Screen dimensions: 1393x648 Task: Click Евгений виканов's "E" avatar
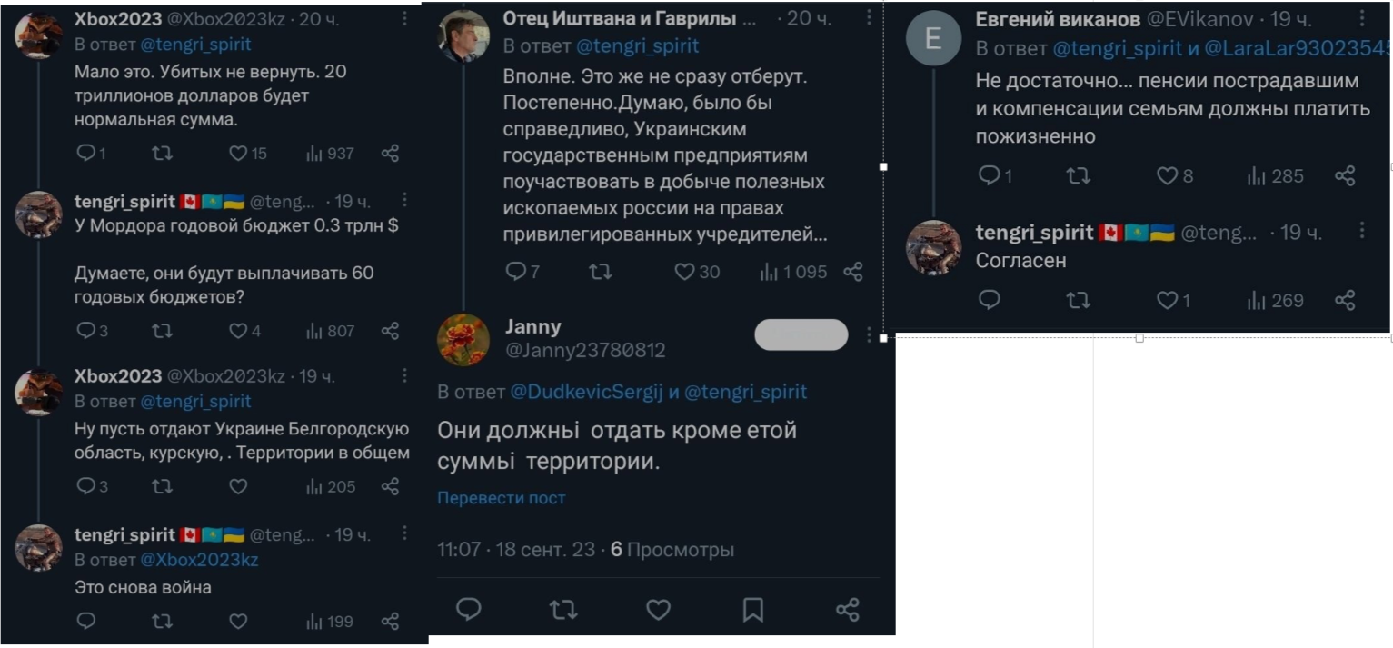click(932, 38)
